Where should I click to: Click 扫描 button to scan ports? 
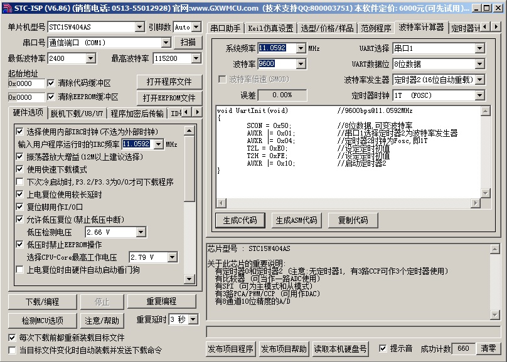pyautogui.click(x=188, y=42)
